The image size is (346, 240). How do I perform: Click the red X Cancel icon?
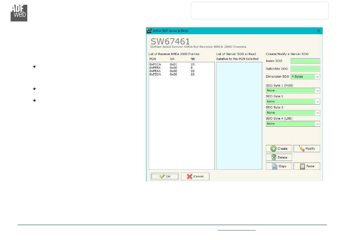(x=189, y=176)
